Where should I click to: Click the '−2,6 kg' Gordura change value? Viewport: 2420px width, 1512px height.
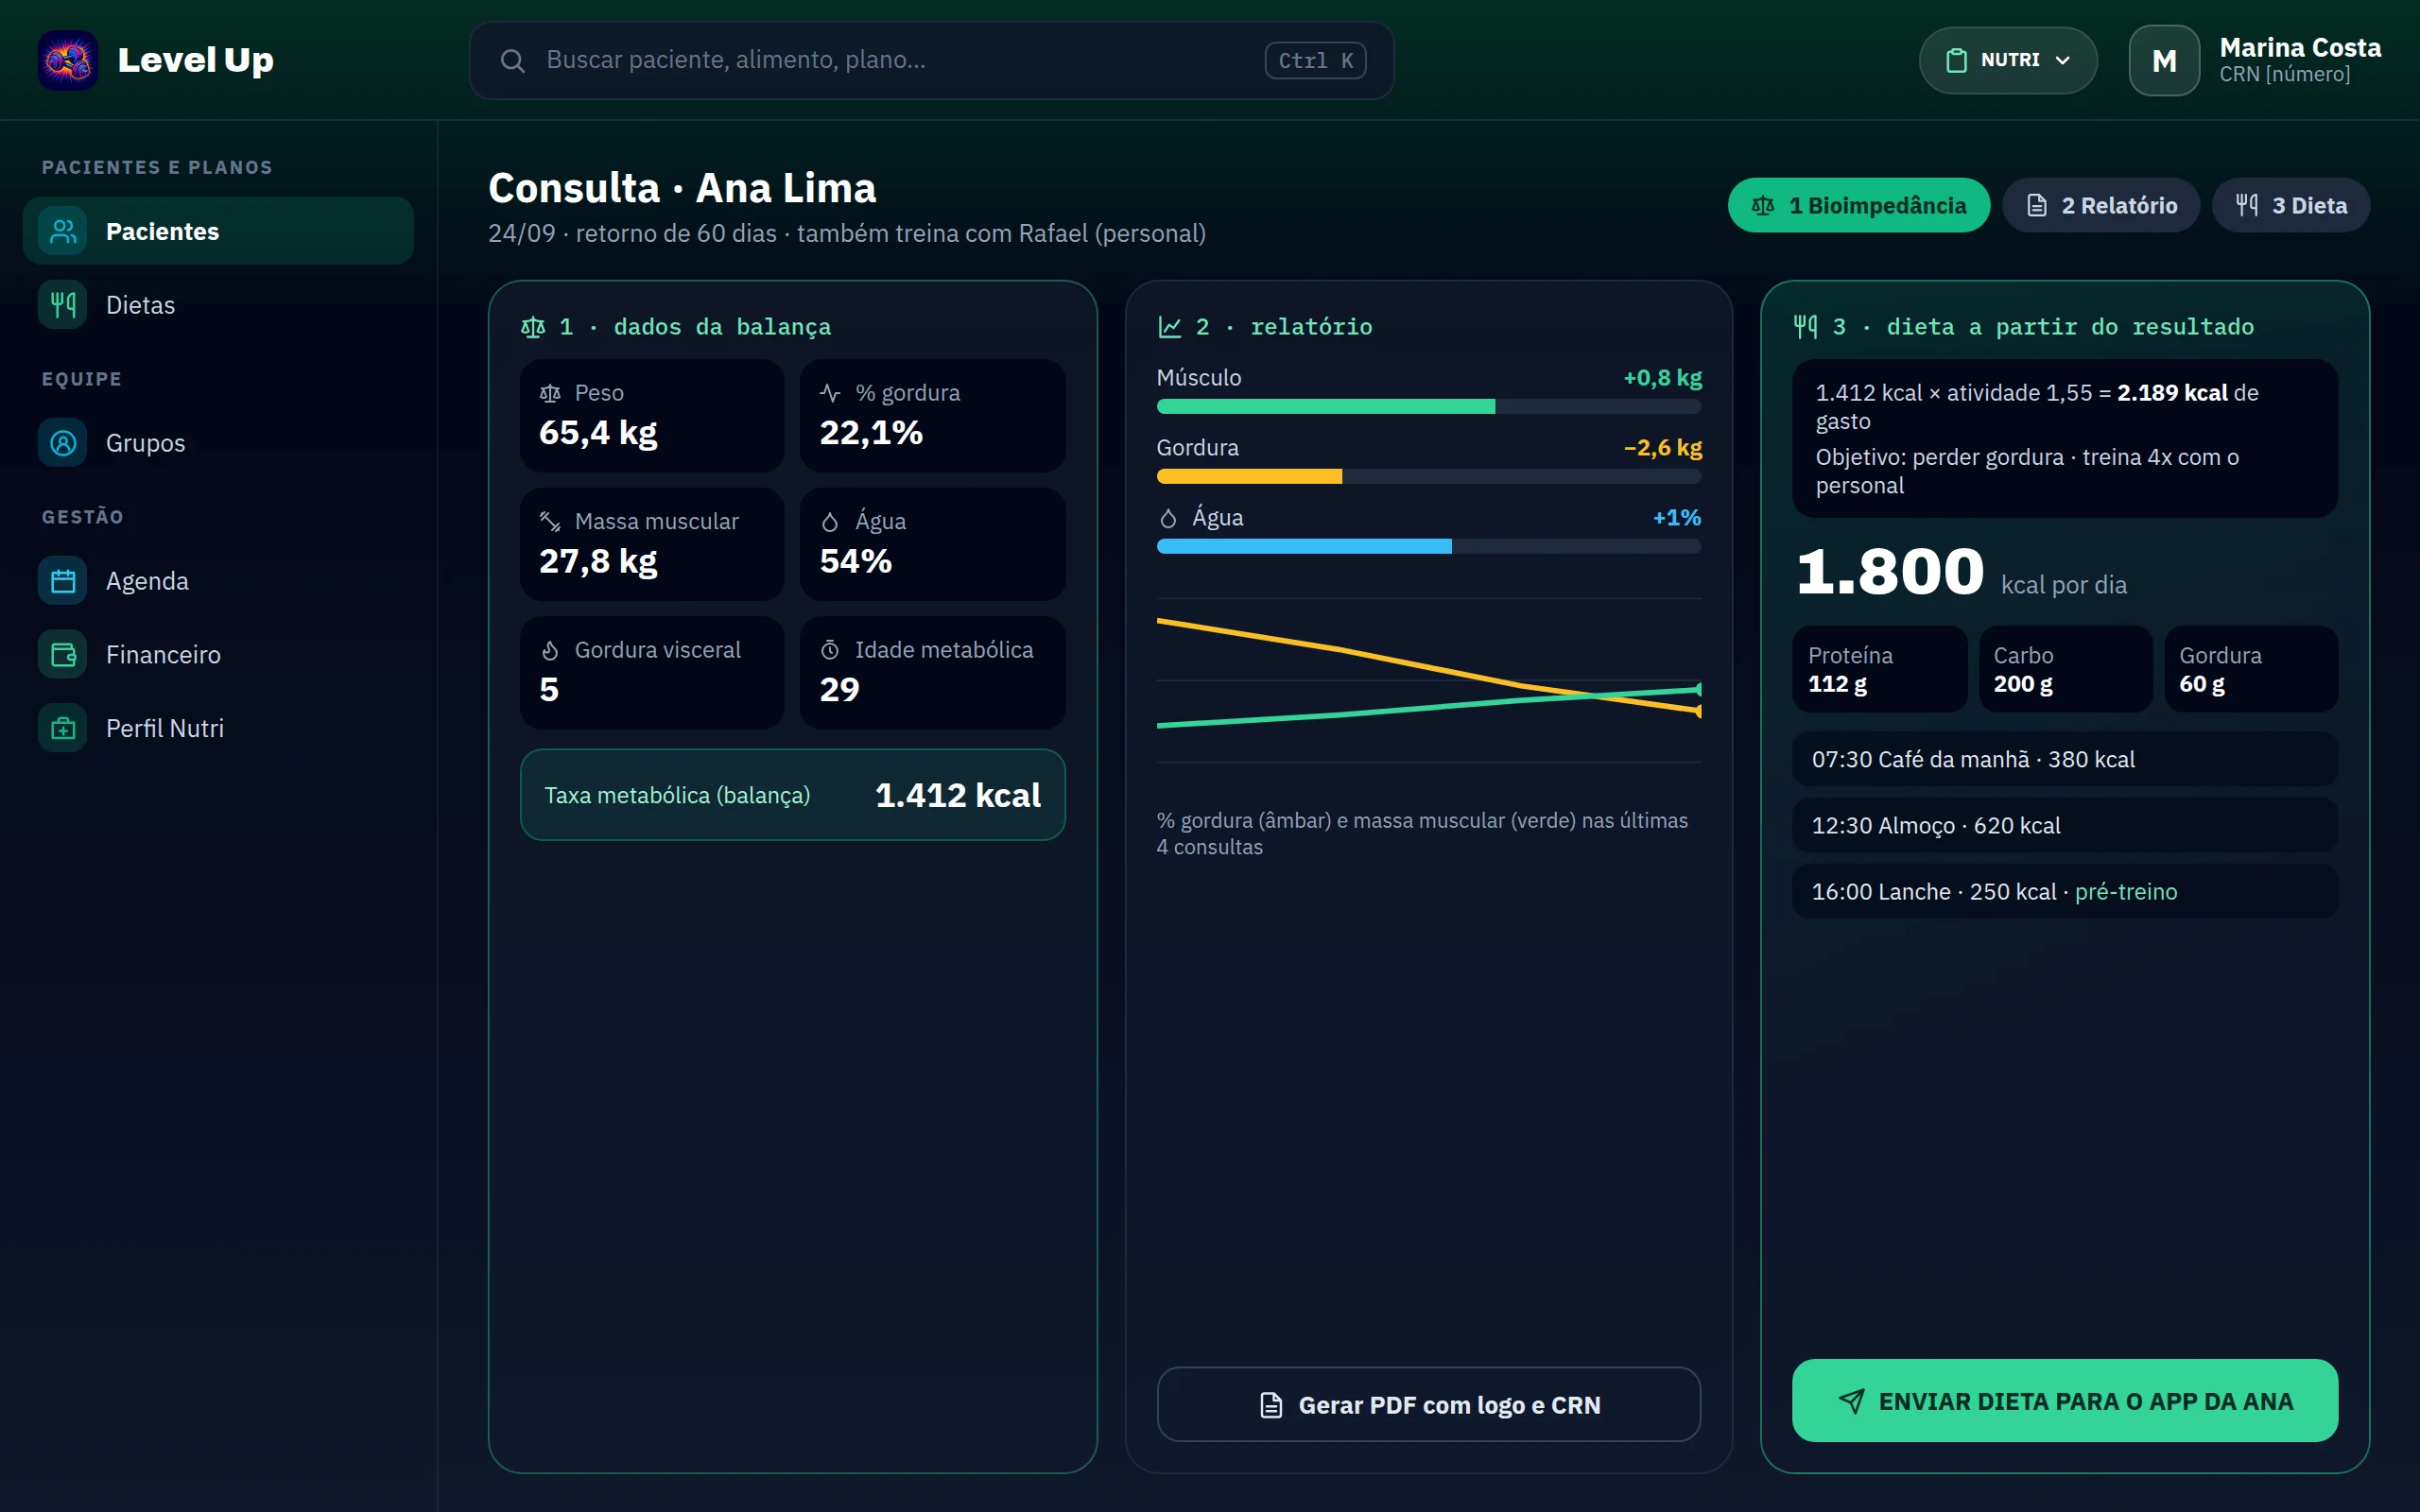pyautogui.click(x=1662, y=448)
